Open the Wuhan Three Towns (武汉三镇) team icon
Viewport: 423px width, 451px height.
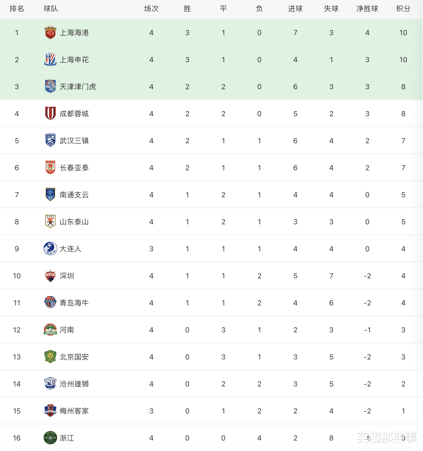pyautogui.click(x=50, y=141)
